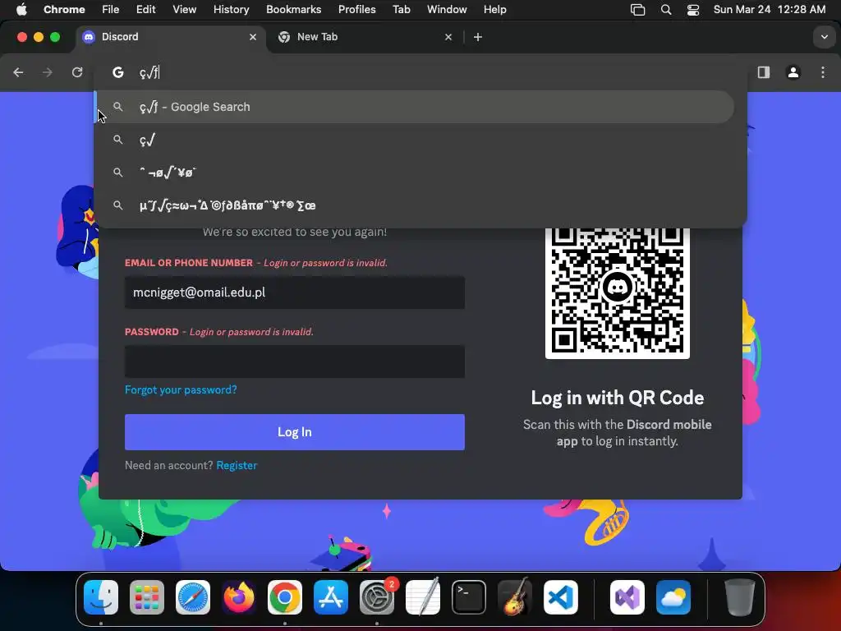The width and height of the screenshot is (841, 631).
Task: Open the File menu
Action: (111, 10)
